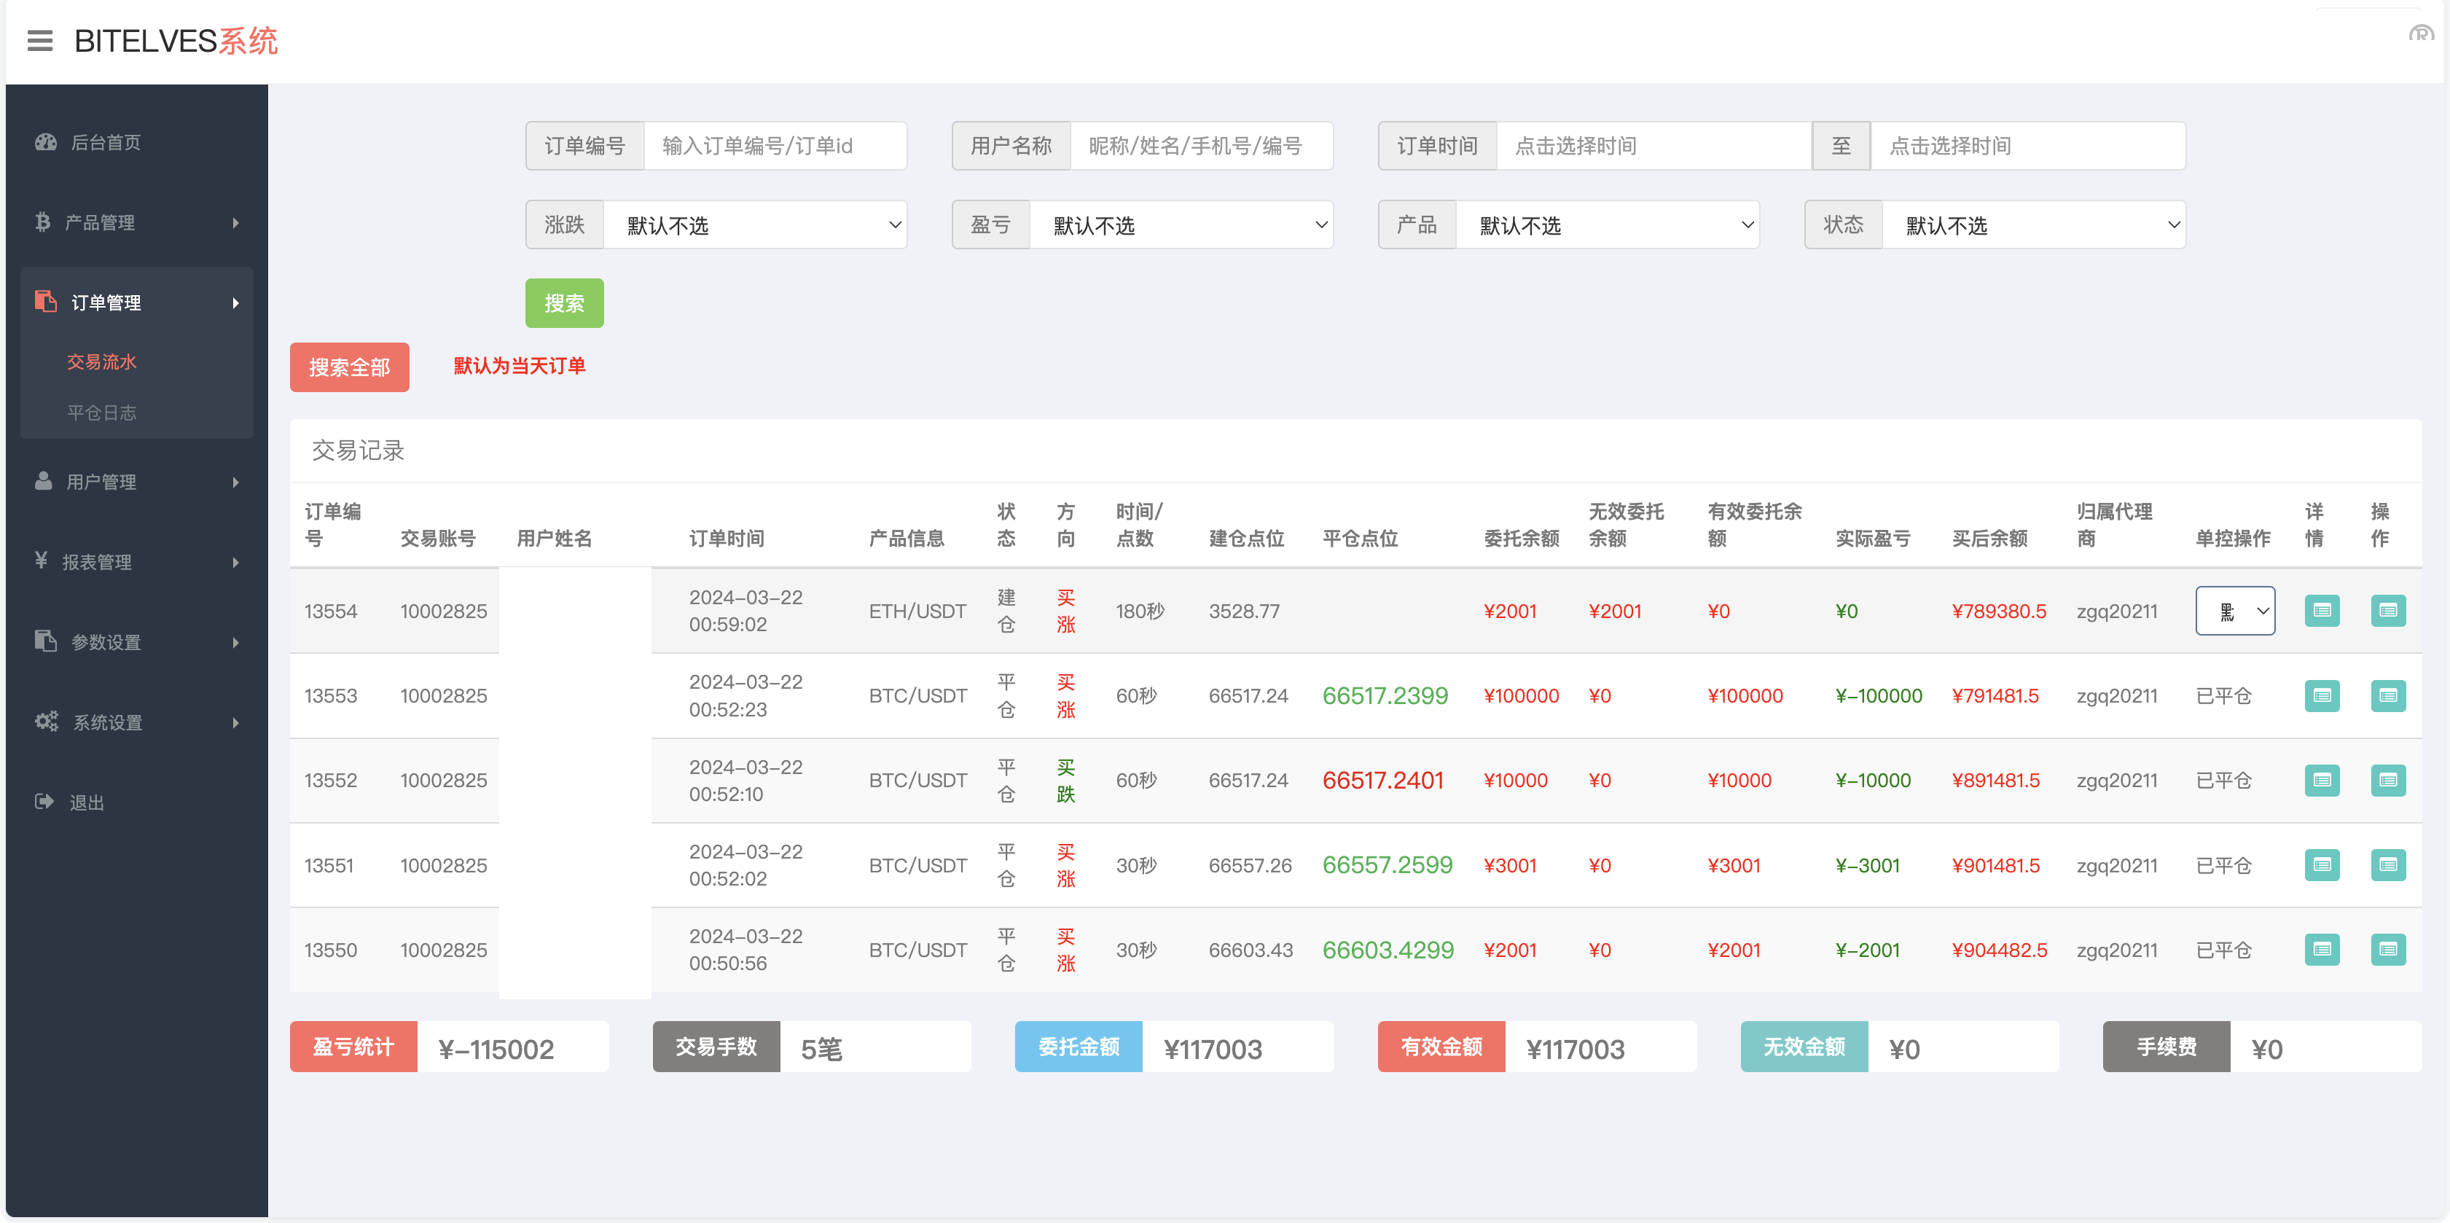
Task: Click the 订单时间 start date field
Action: point(1653,146)
